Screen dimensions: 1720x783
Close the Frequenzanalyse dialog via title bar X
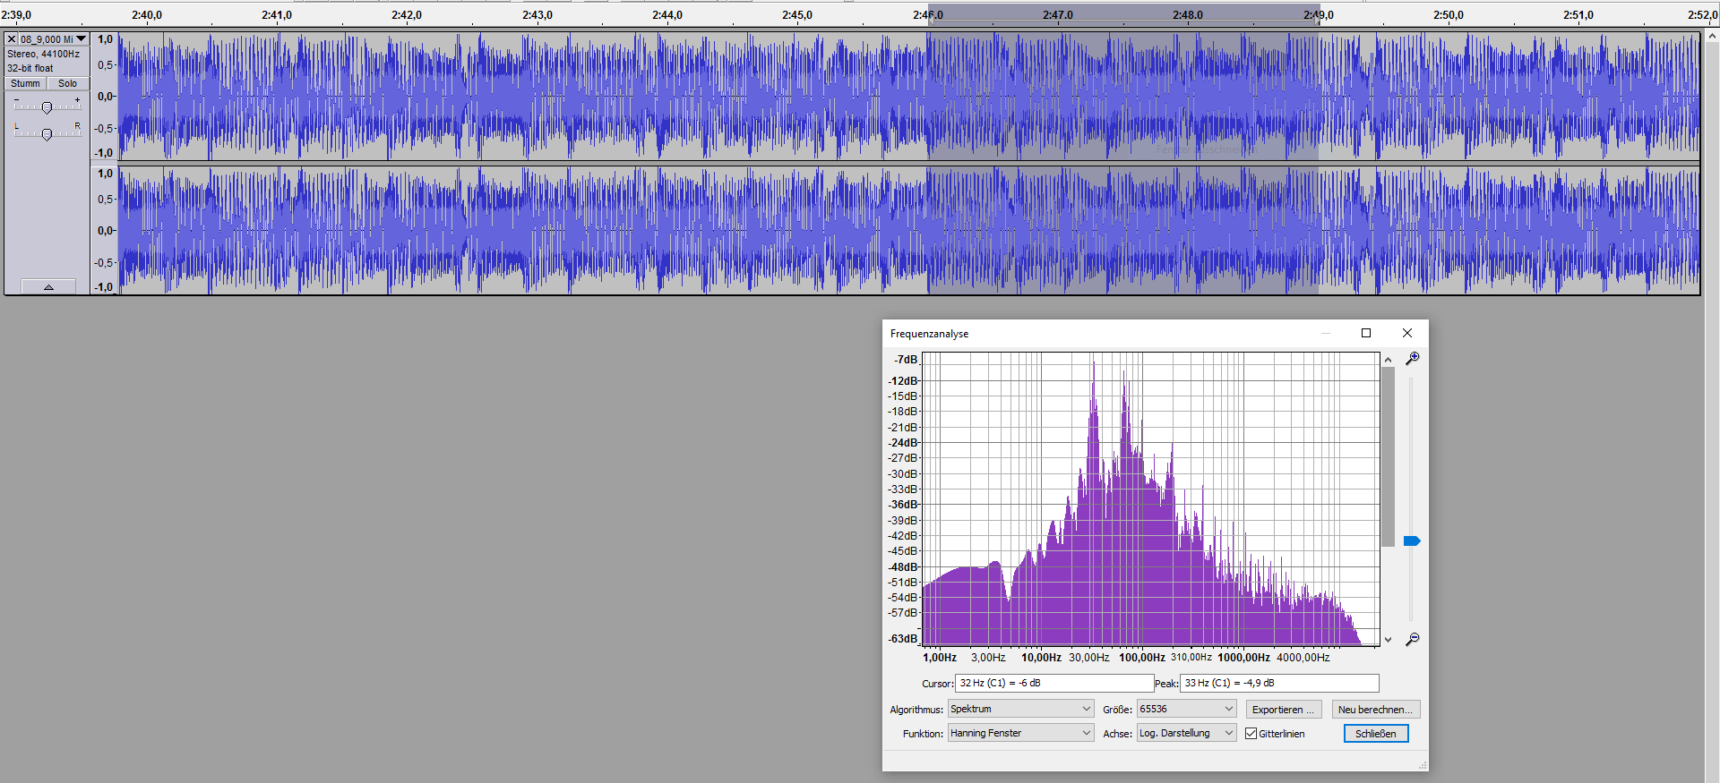(x=1407, y=333)
